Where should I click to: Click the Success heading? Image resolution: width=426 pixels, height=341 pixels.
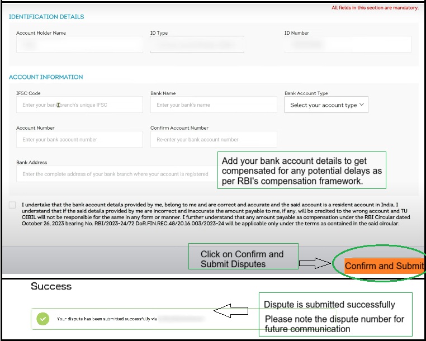click(x=51, y=286)
